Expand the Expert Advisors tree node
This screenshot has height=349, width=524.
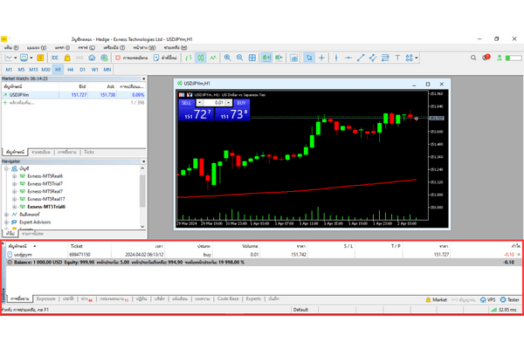pos(8,222)
